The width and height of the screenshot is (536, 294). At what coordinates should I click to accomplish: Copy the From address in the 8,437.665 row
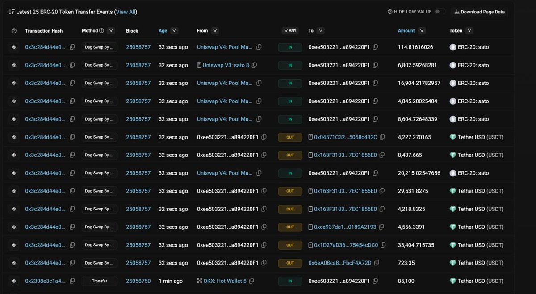pos(264,155)
